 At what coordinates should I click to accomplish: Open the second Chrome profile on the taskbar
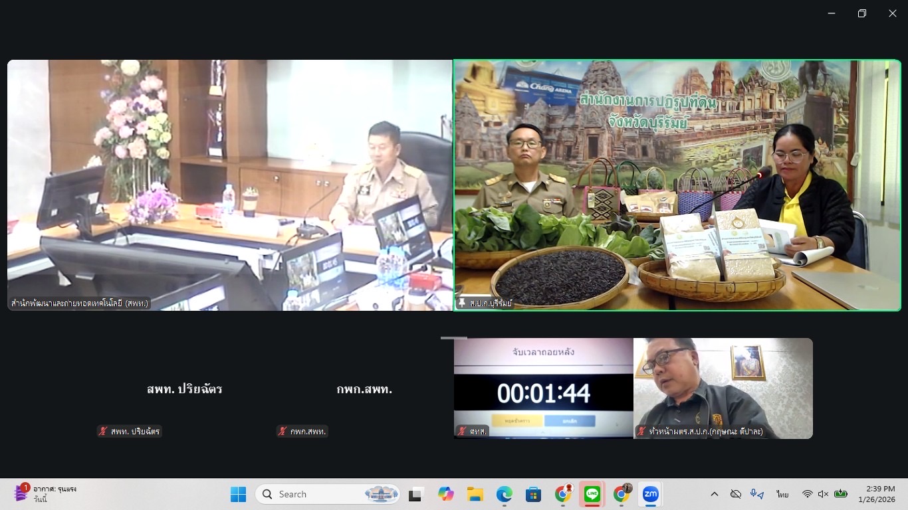click(x=621, y=494)
